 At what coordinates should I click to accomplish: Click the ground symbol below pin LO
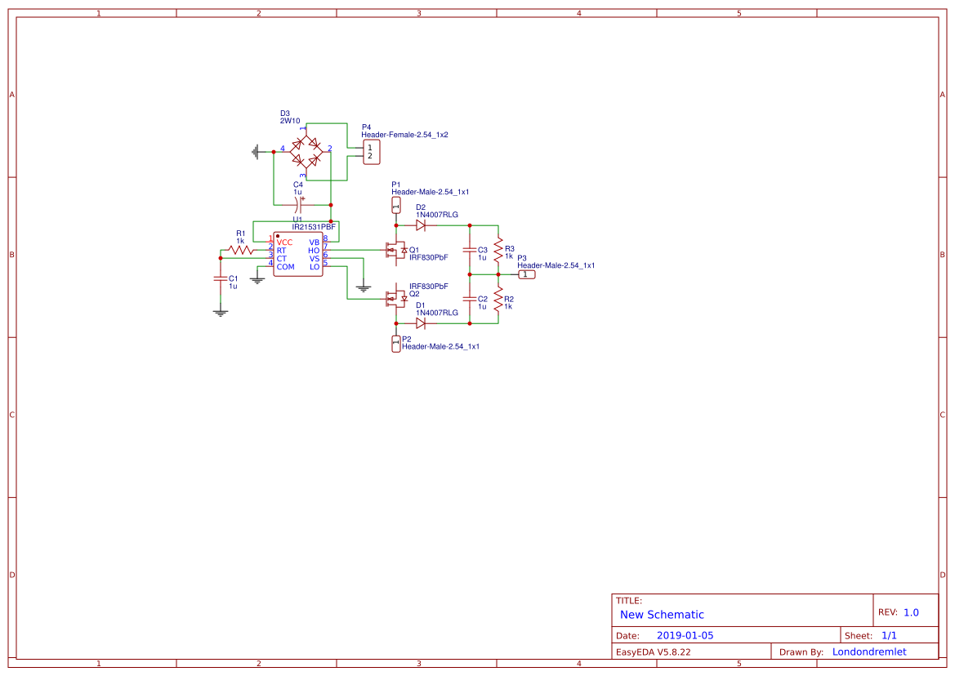tap(363, 287)
